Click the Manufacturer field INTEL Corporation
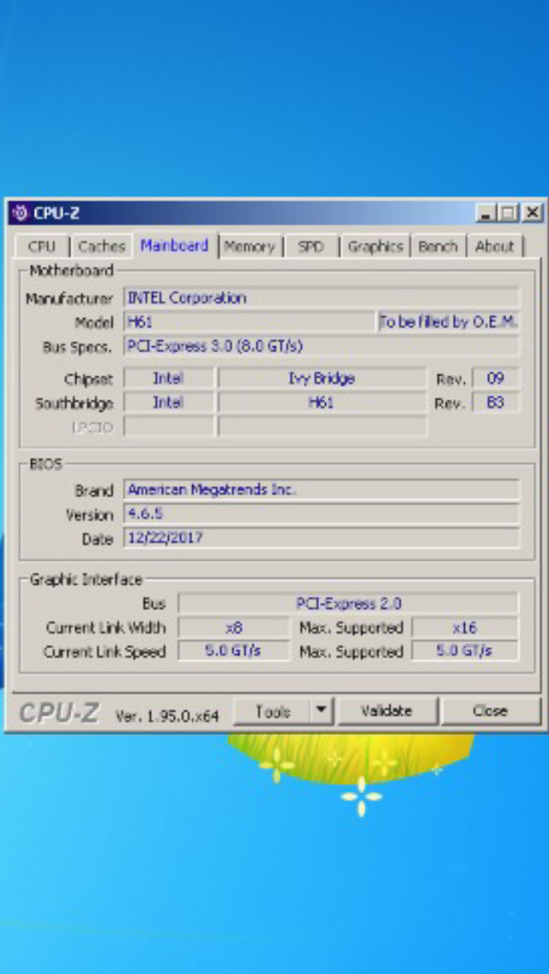This screenshot has width=549, height=974. point(322,298)
